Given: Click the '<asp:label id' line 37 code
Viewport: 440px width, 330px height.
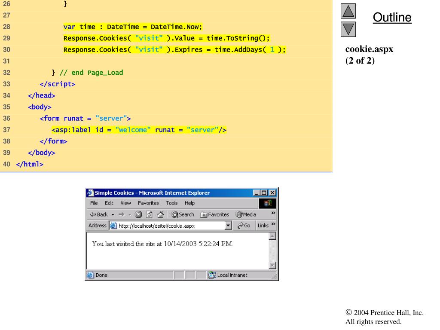Looking at the screenshot, I should 139,130.
